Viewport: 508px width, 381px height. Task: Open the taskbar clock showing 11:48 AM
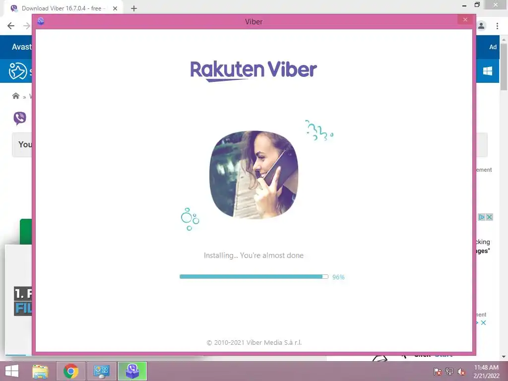click(x=486, y=372)
